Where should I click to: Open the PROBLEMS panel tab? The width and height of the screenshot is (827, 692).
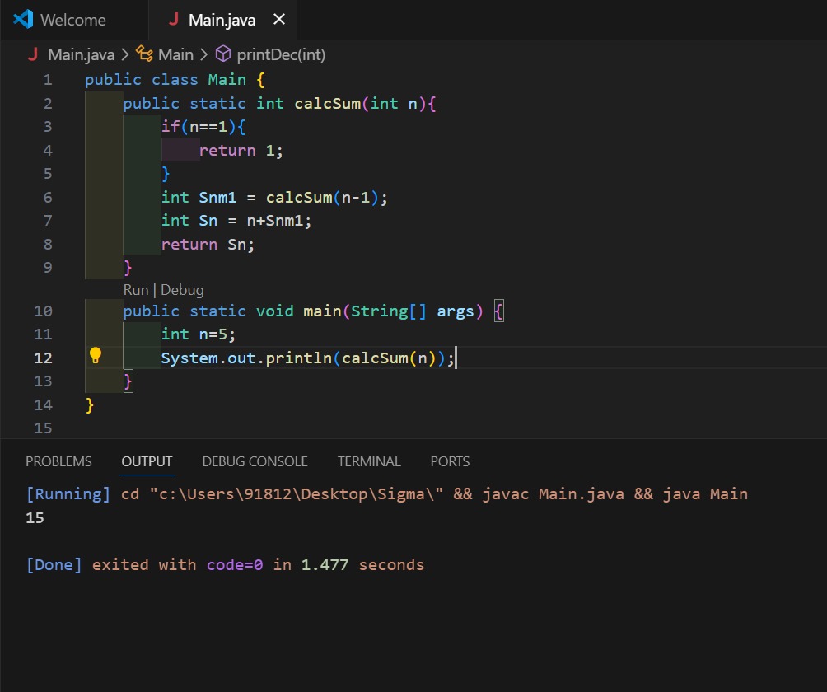tap(58, 461)
